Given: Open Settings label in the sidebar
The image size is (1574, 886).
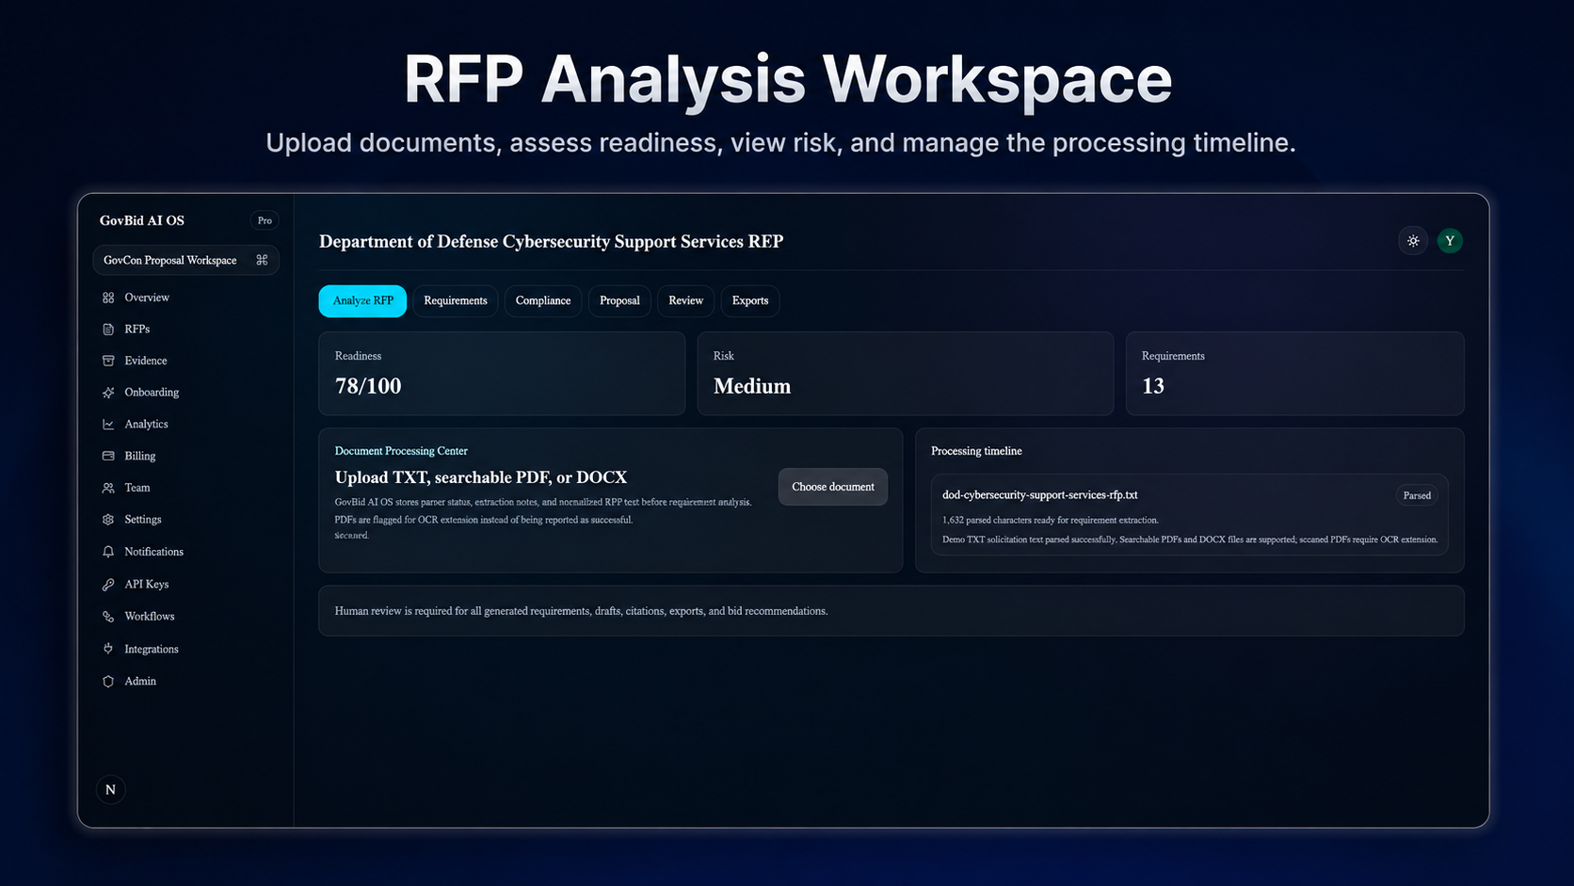Looking at the screenshot, I should pos(143,520).
